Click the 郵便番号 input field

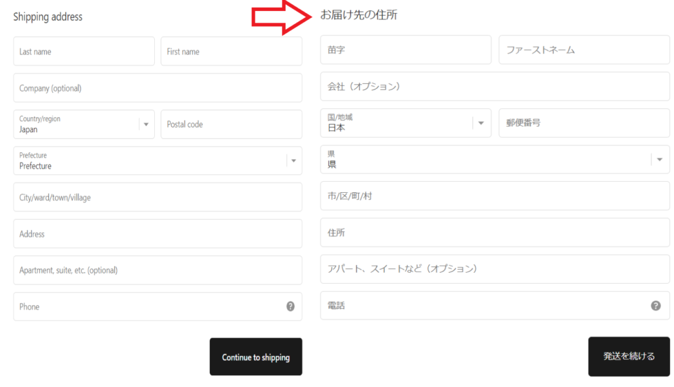tap(584, 123)
